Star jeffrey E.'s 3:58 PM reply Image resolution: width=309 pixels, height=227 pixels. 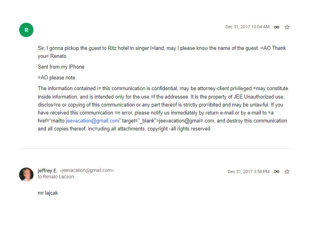(287, 172)
